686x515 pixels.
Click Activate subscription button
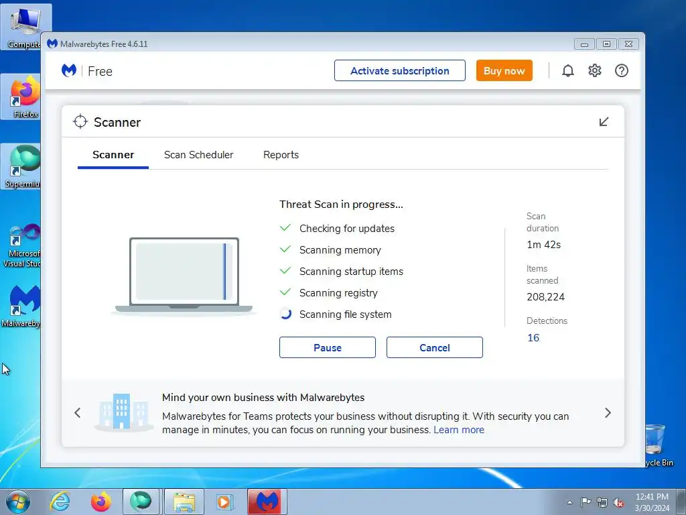(x=400, y=70)
